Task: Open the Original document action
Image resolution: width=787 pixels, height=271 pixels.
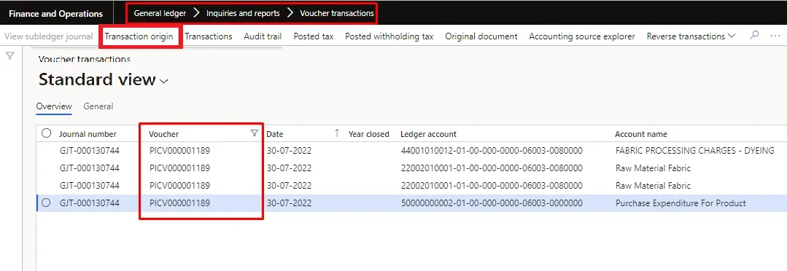Action: (x=481, y=36)
